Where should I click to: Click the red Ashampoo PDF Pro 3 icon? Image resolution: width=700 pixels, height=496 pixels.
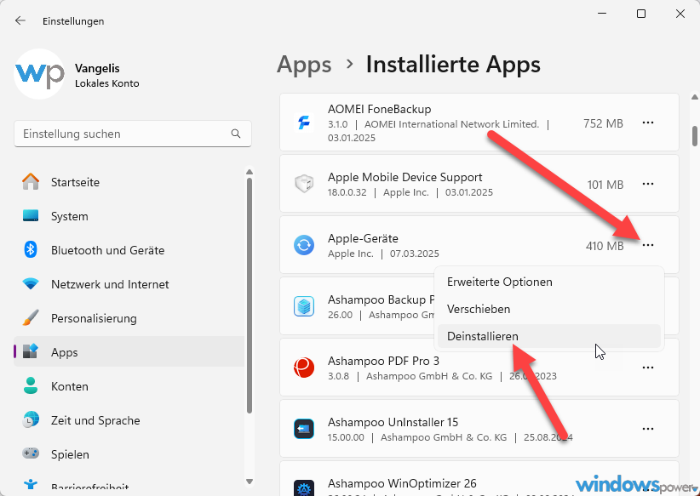coord(304,368)
